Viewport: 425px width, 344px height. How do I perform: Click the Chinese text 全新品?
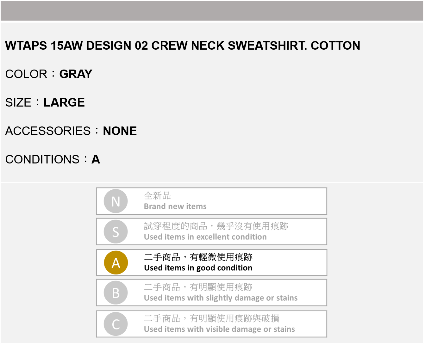[157, 196]
